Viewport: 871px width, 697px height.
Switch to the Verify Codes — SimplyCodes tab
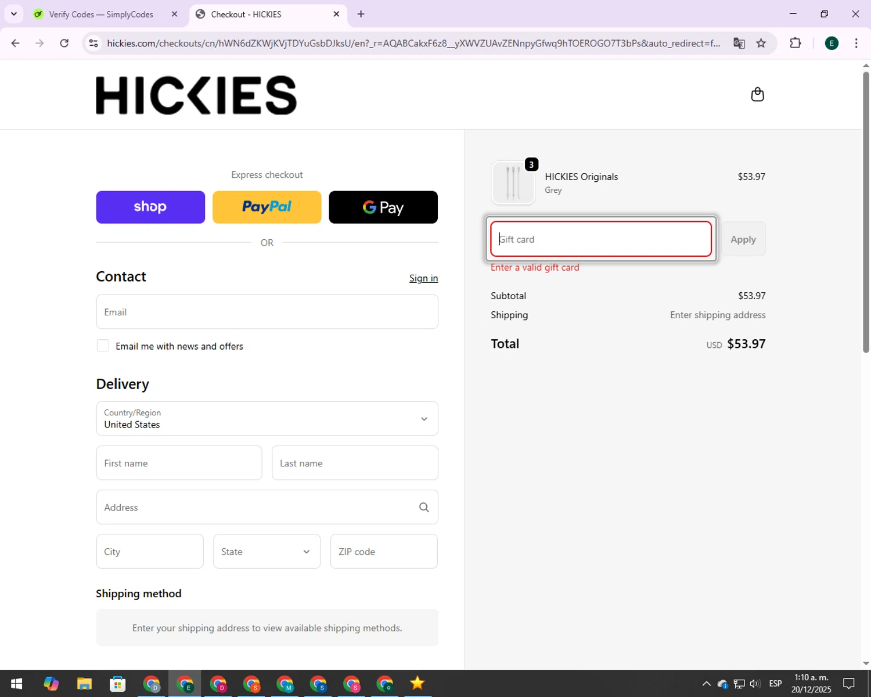[x=101, y=15]
